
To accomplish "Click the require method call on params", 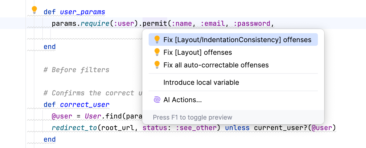I will [x=95, y=24].
